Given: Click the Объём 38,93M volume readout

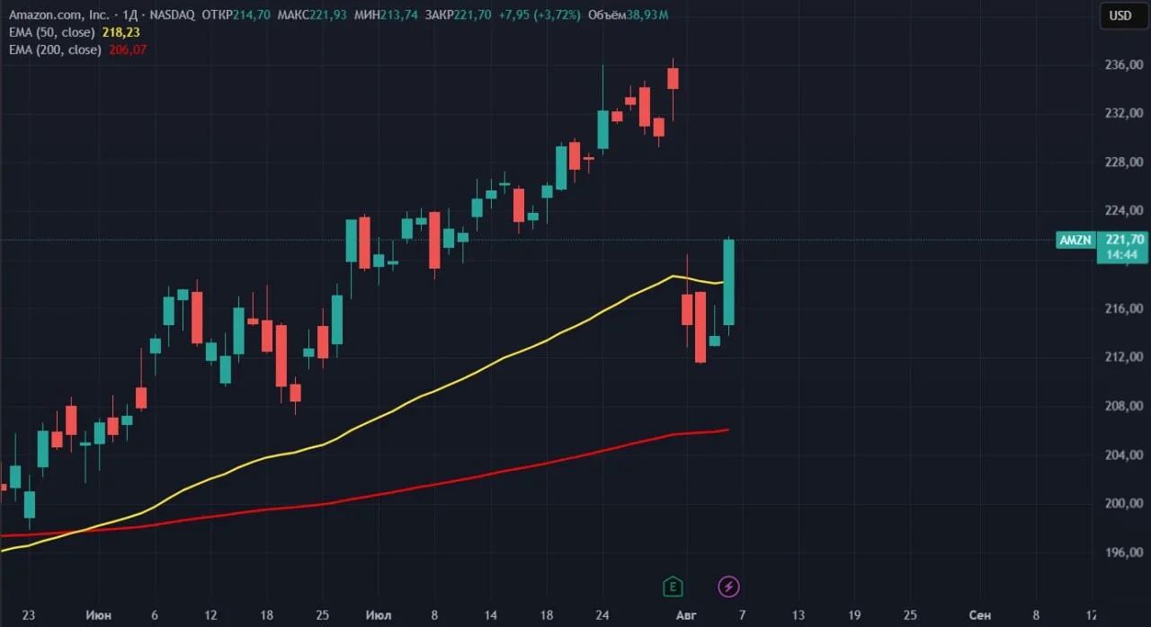Looking at the screenshot, I should pyautogui.click(x=629, y=15).
